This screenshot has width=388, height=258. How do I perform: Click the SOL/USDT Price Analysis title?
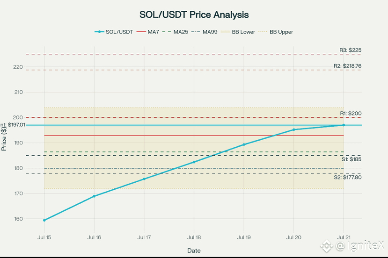coord(194,14)
